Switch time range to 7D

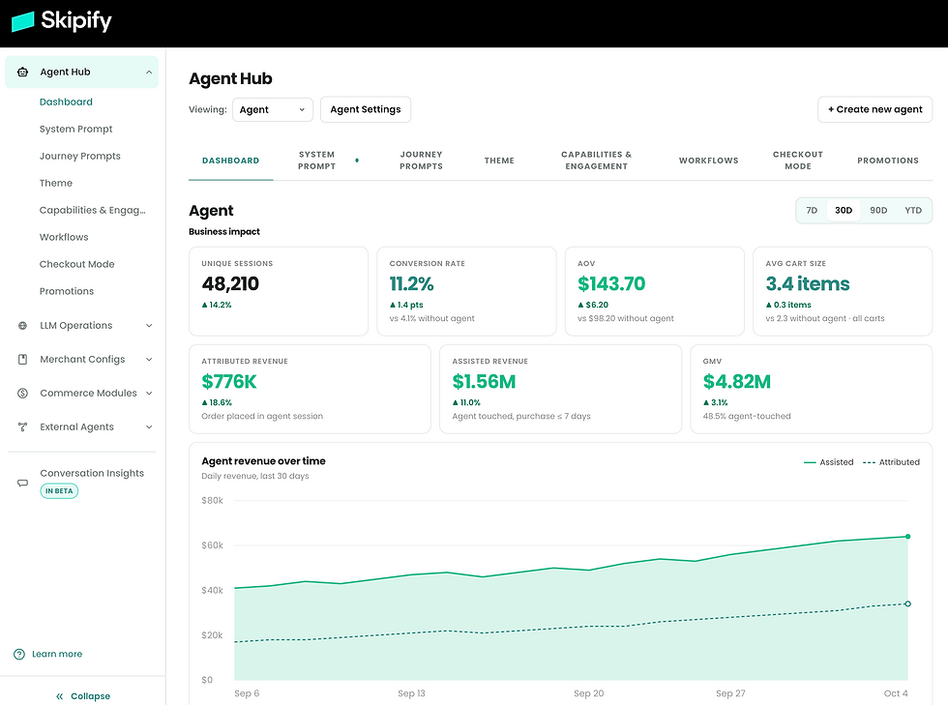pos(812,211)
